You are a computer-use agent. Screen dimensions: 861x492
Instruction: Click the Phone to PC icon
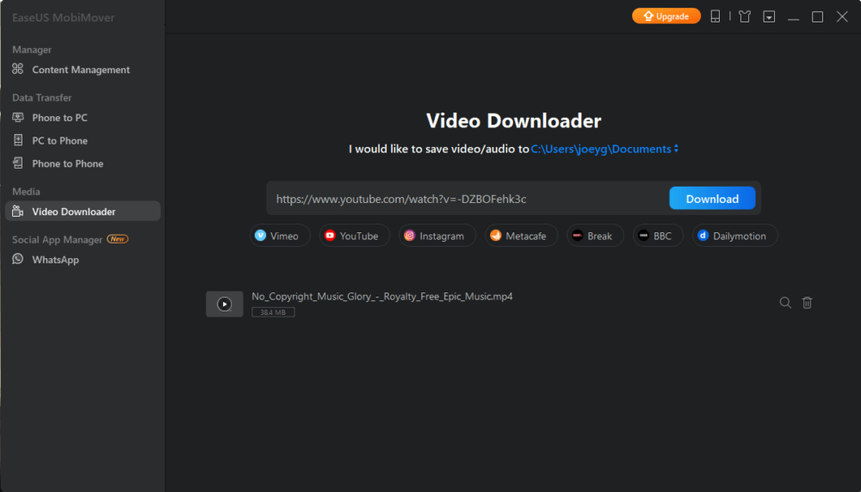point(18,117)
